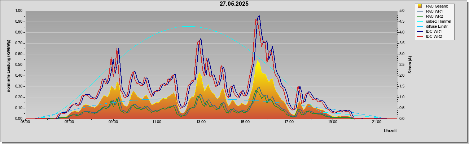469x144 pixels.
Task: Click the 1.00 value on left axis
Action: (x=18, y=11)
